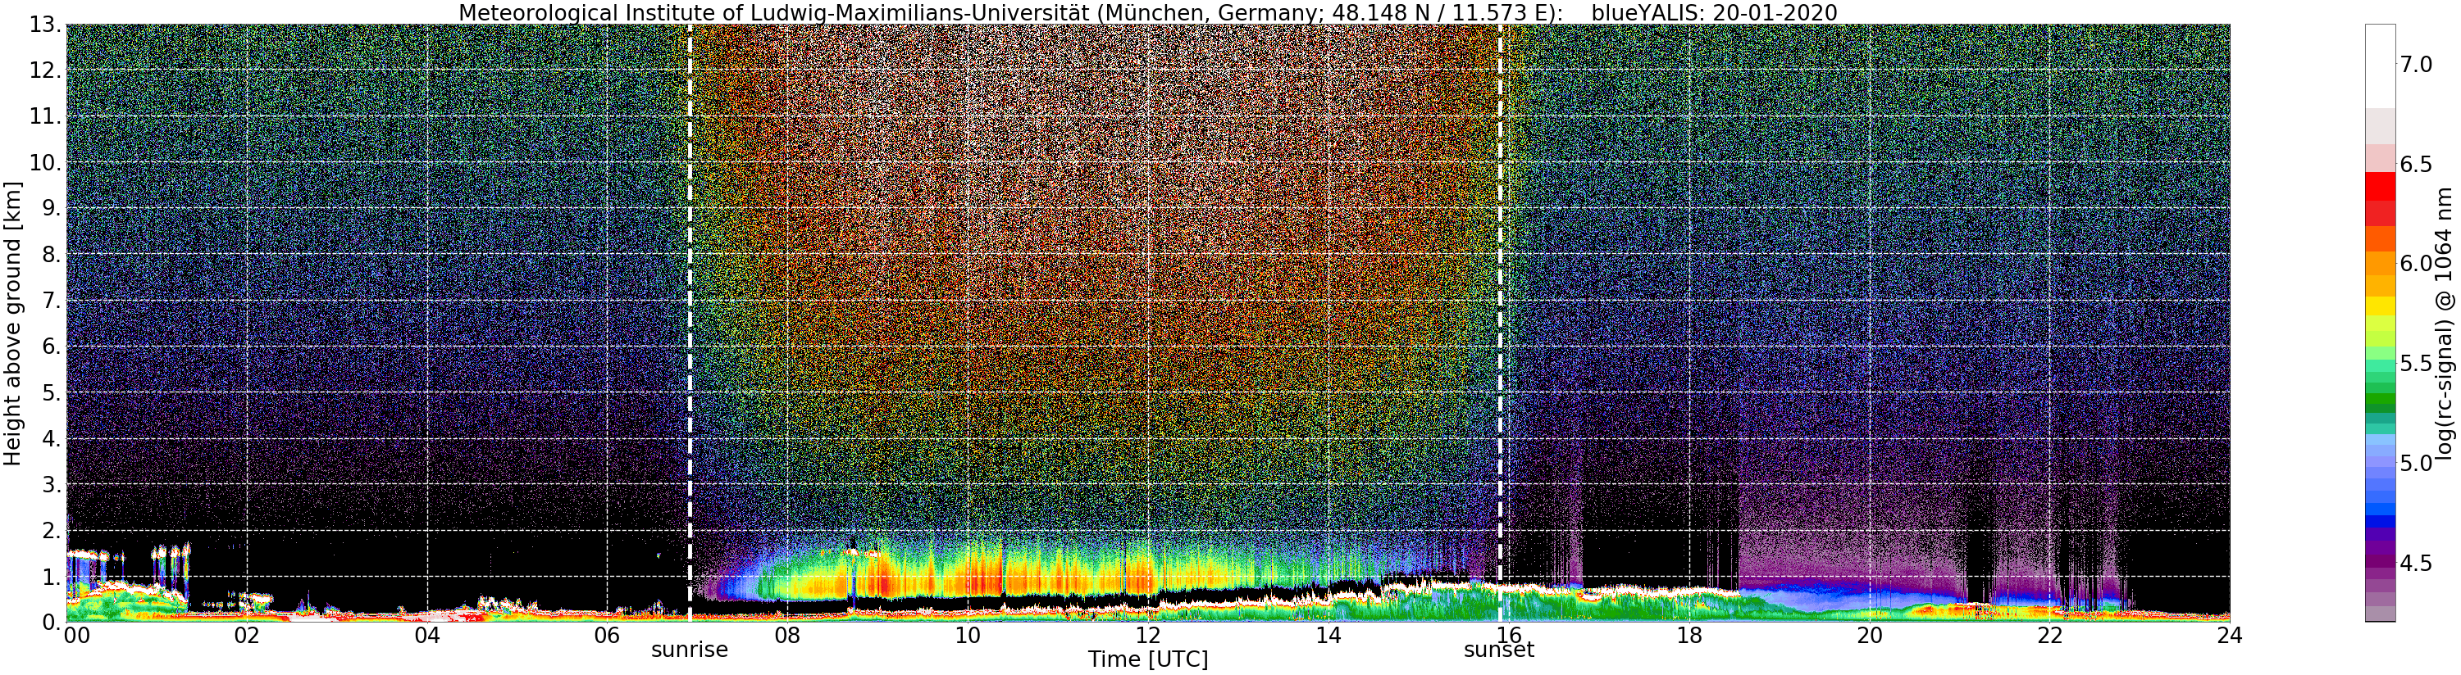Image resolution: width=2461 pixels, height=675 pixels.
Task: Click the height tick label '0.'
Action: point(50,622)
